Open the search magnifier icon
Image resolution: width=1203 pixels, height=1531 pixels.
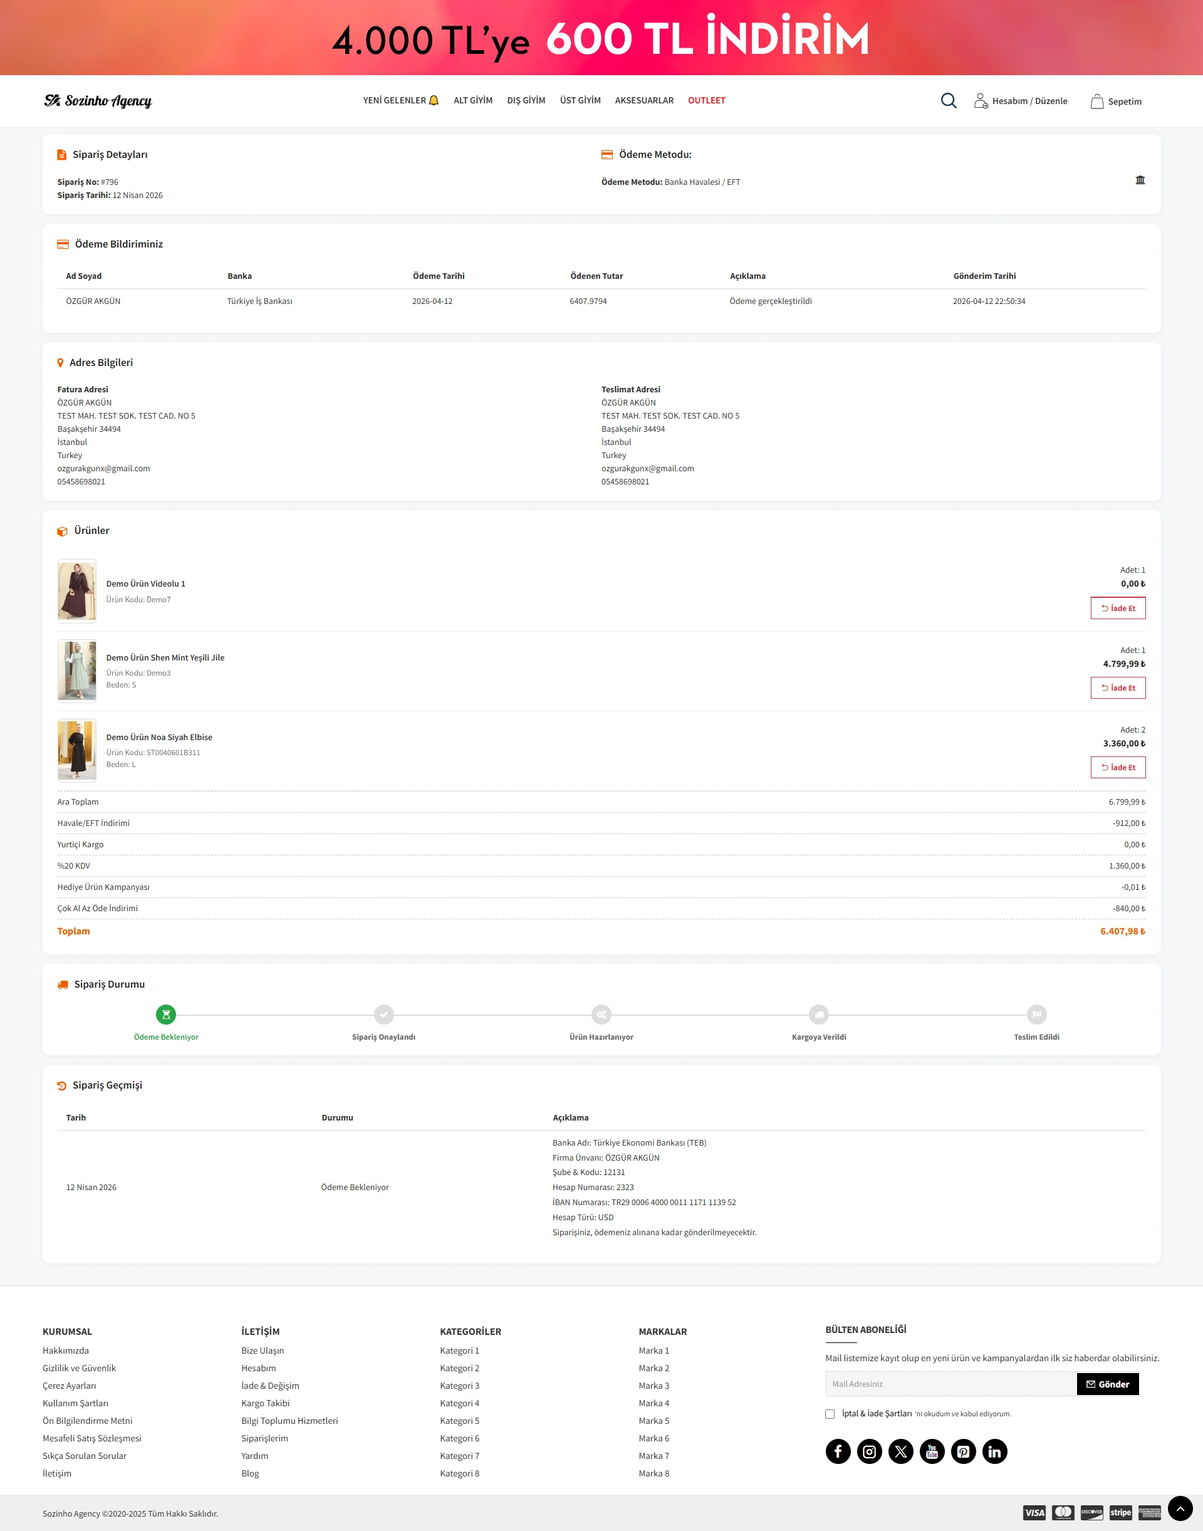[x=948, y=101]
